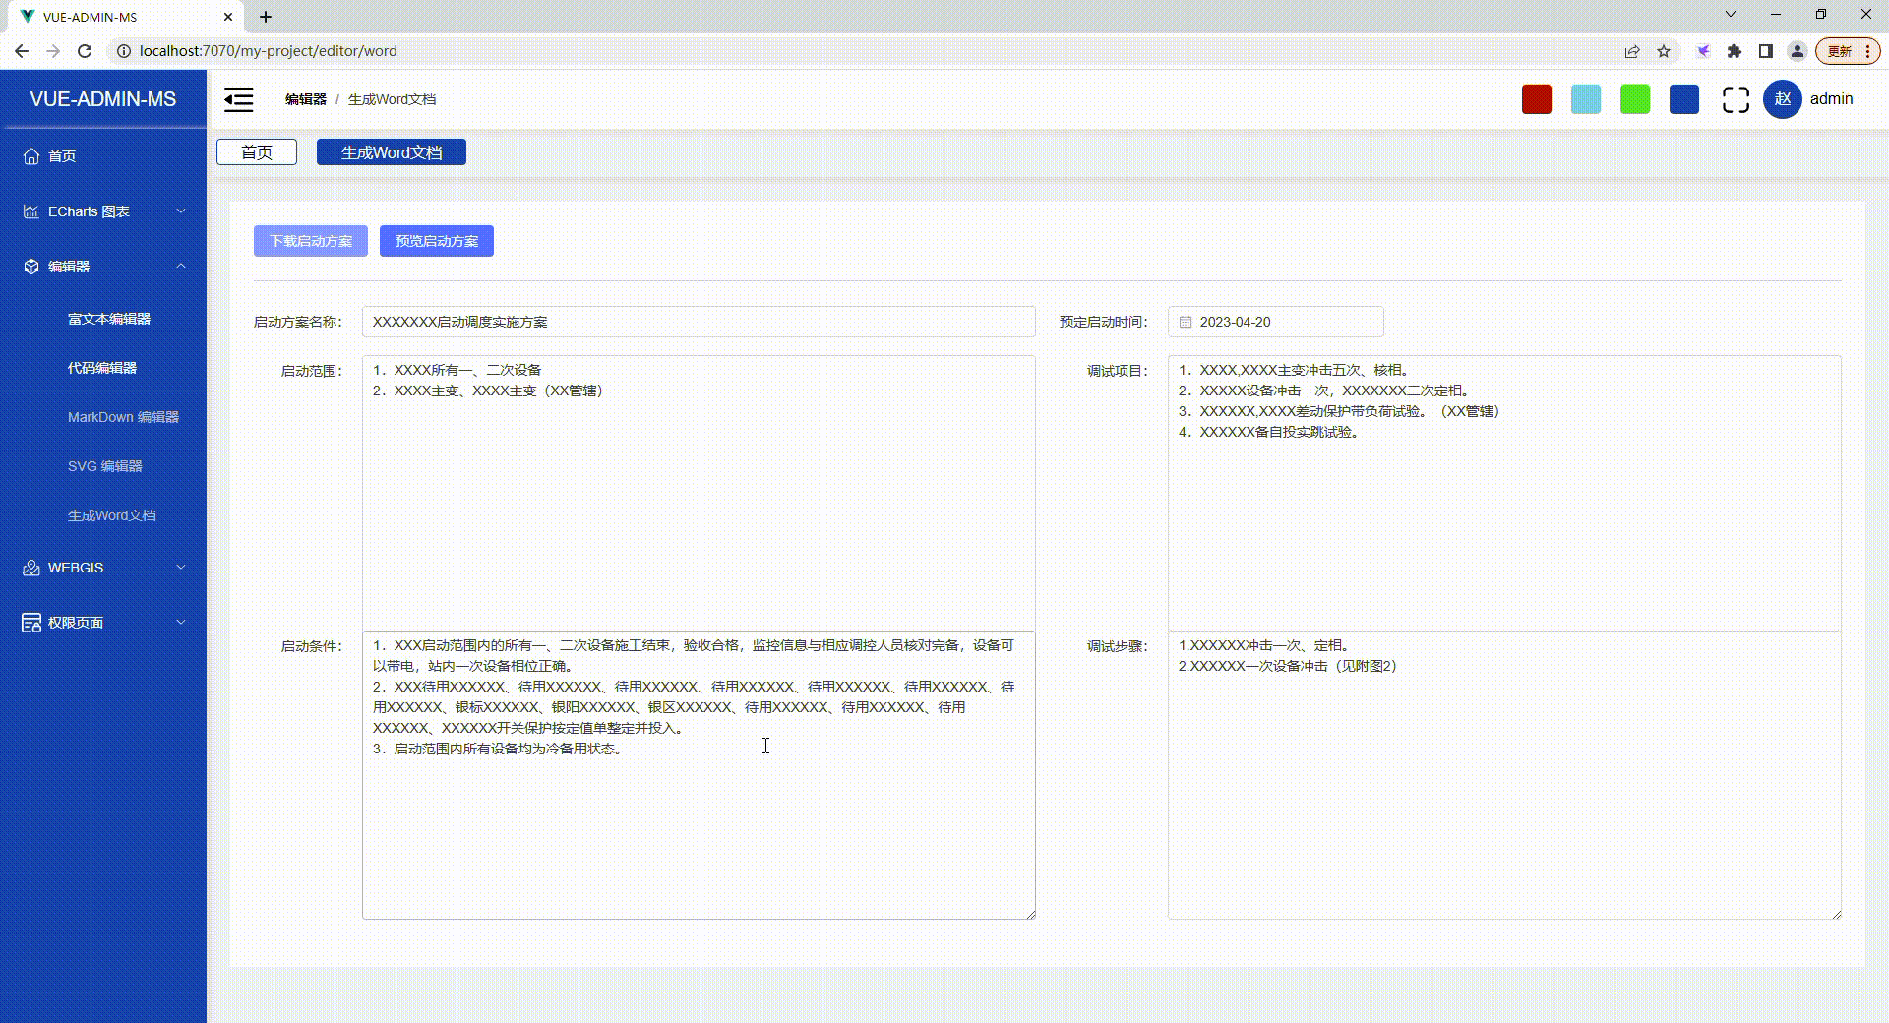Expand the WEBGIS menu chevron
Viewport: 1889px width, 1023px height.
(x=180, y=567)
